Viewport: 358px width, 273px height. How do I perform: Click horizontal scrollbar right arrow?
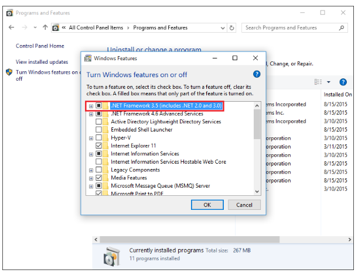(x=350, y=240)
